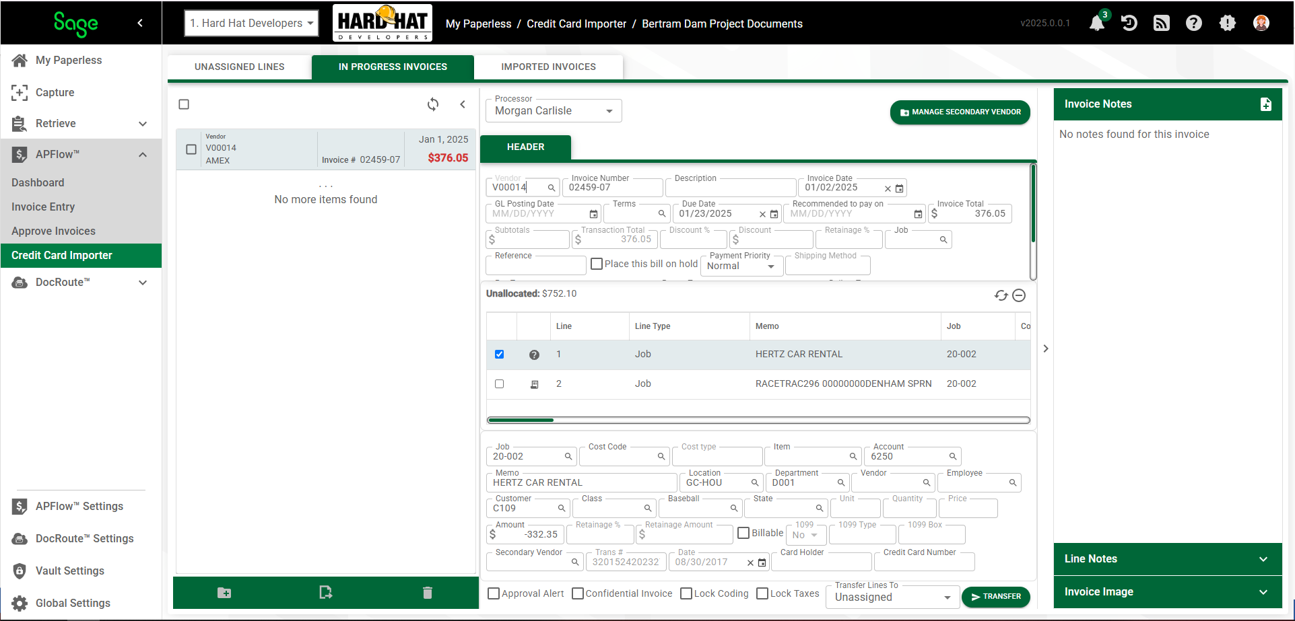Enable the Confidential Invoice checkbox
The image size is (1295, 621).
coord(577,593)
